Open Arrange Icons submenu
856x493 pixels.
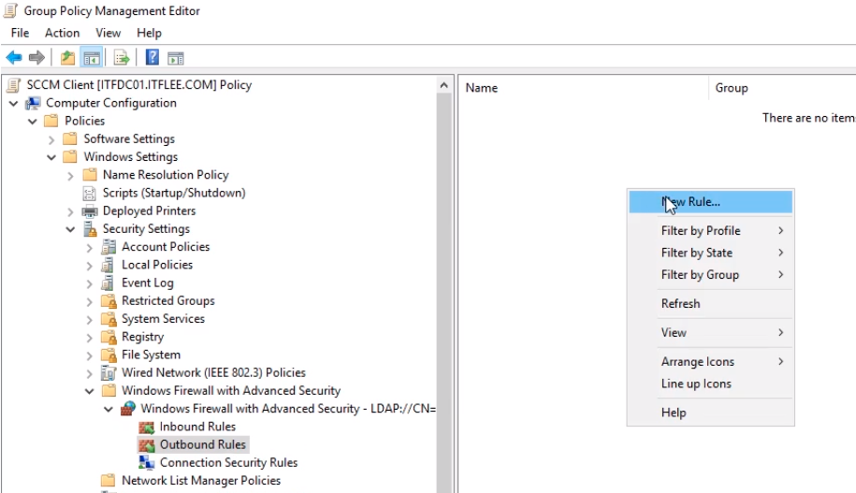(x=711, y=361)
